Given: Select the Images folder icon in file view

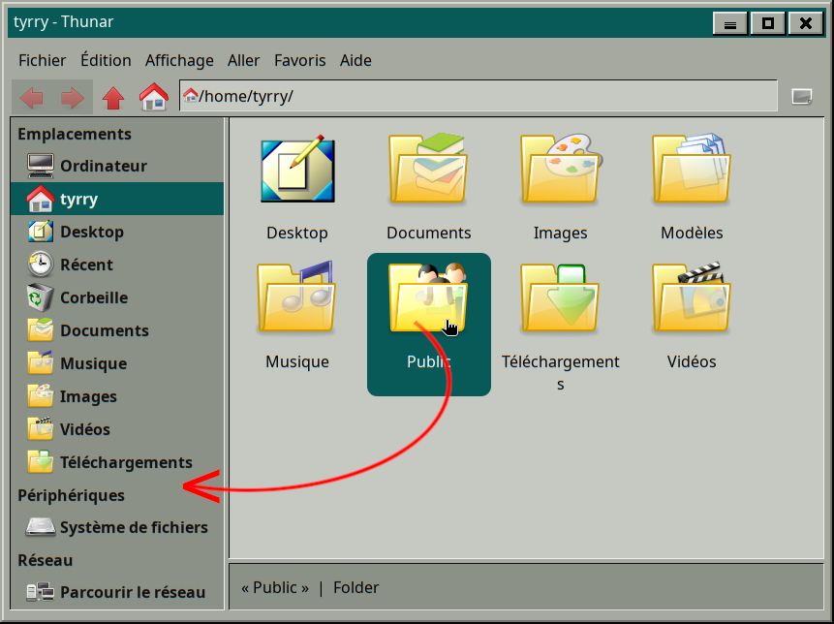Looking at the screenshot, I should click(561, 169).
